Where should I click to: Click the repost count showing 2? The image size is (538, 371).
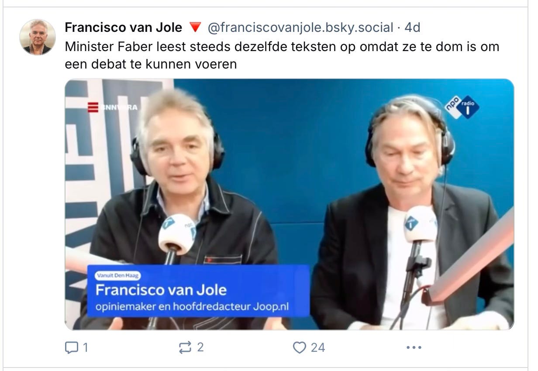point(200,347)
